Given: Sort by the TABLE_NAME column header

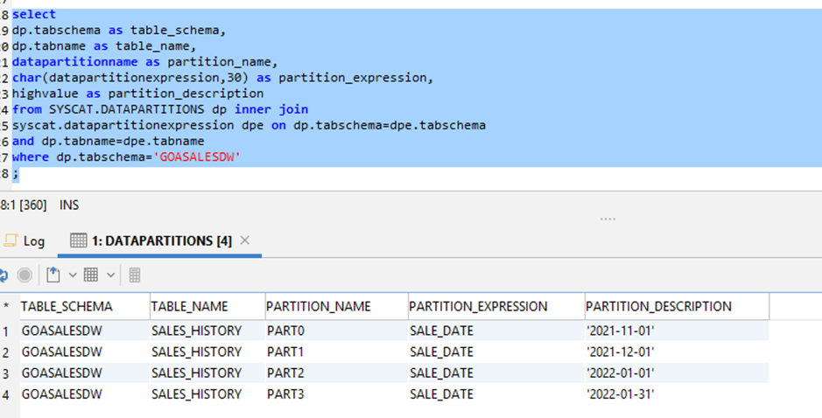Looking at the screenshot, I should [189, 307].
